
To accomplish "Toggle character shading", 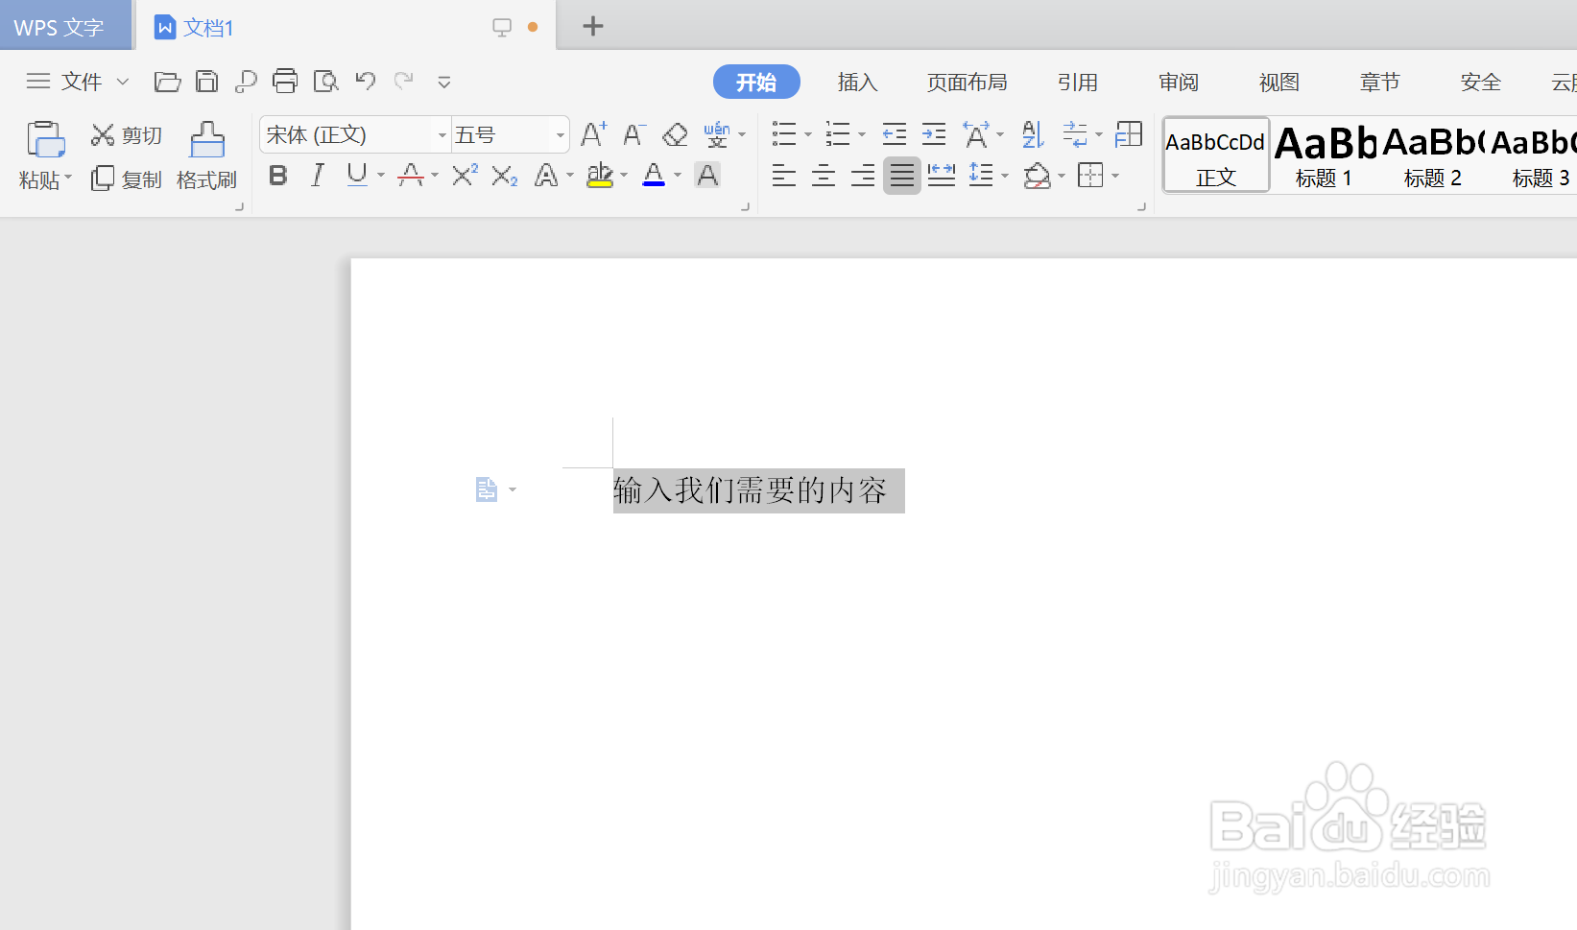I will 707,176.
